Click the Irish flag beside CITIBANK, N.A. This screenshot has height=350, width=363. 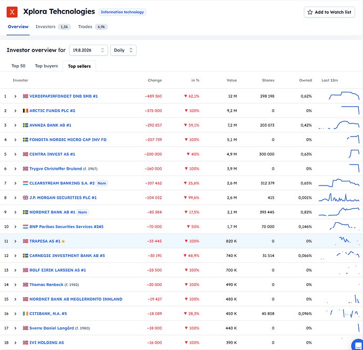click(25, 314)
